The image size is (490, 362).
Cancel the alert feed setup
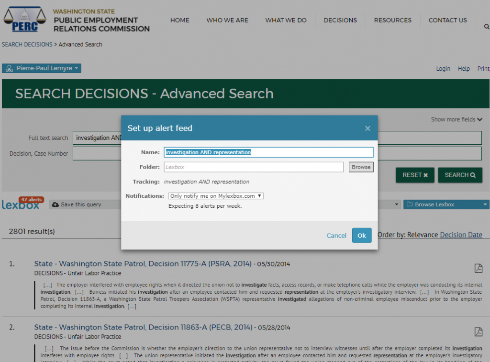click(336, 235)
